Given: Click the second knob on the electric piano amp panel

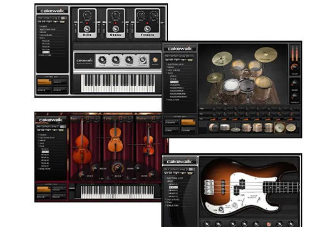Looking at the screenshot, I should click(115, 60).
